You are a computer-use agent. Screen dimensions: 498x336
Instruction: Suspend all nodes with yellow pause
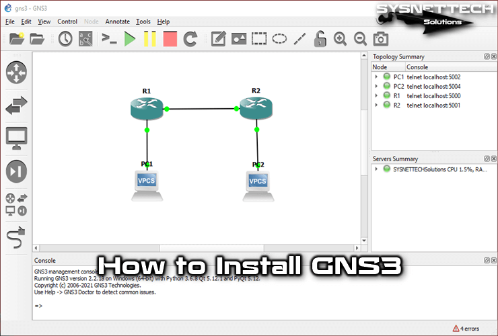click(150, 39)
